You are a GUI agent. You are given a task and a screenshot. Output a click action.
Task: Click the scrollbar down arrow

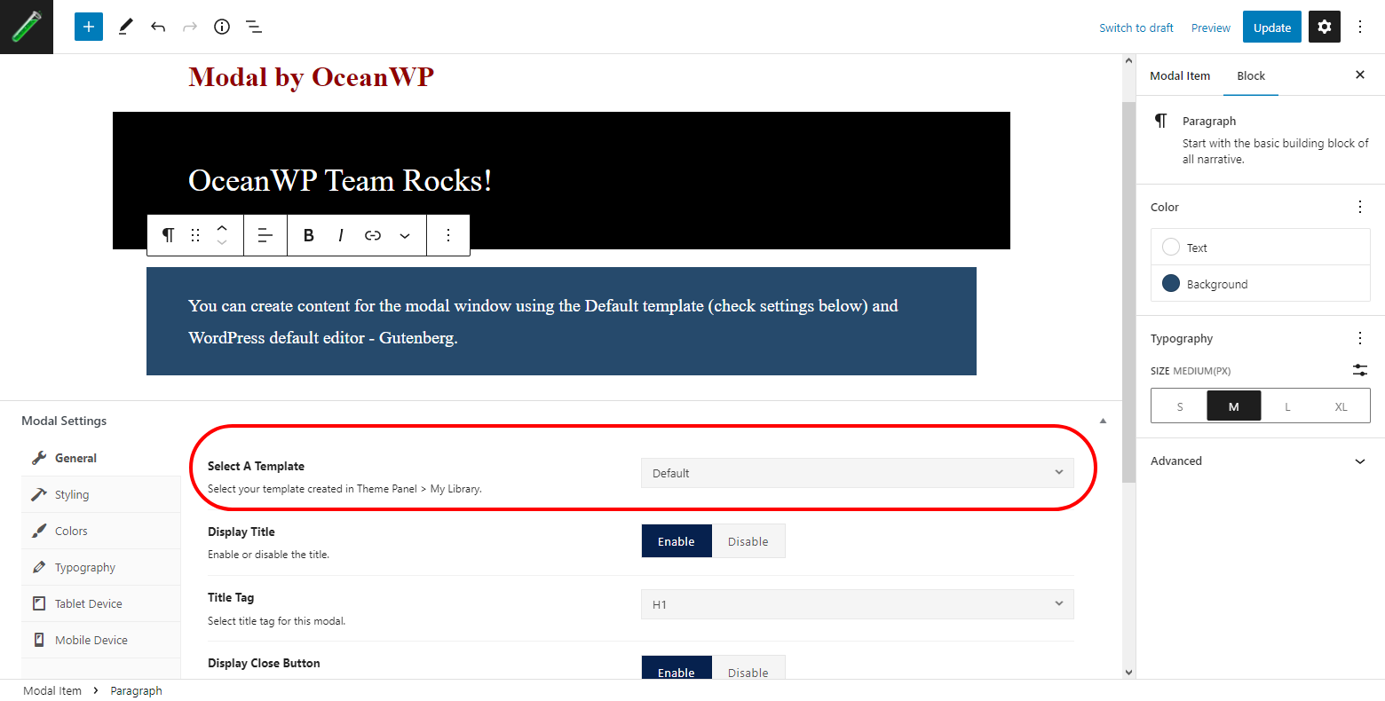(1128, 673)
